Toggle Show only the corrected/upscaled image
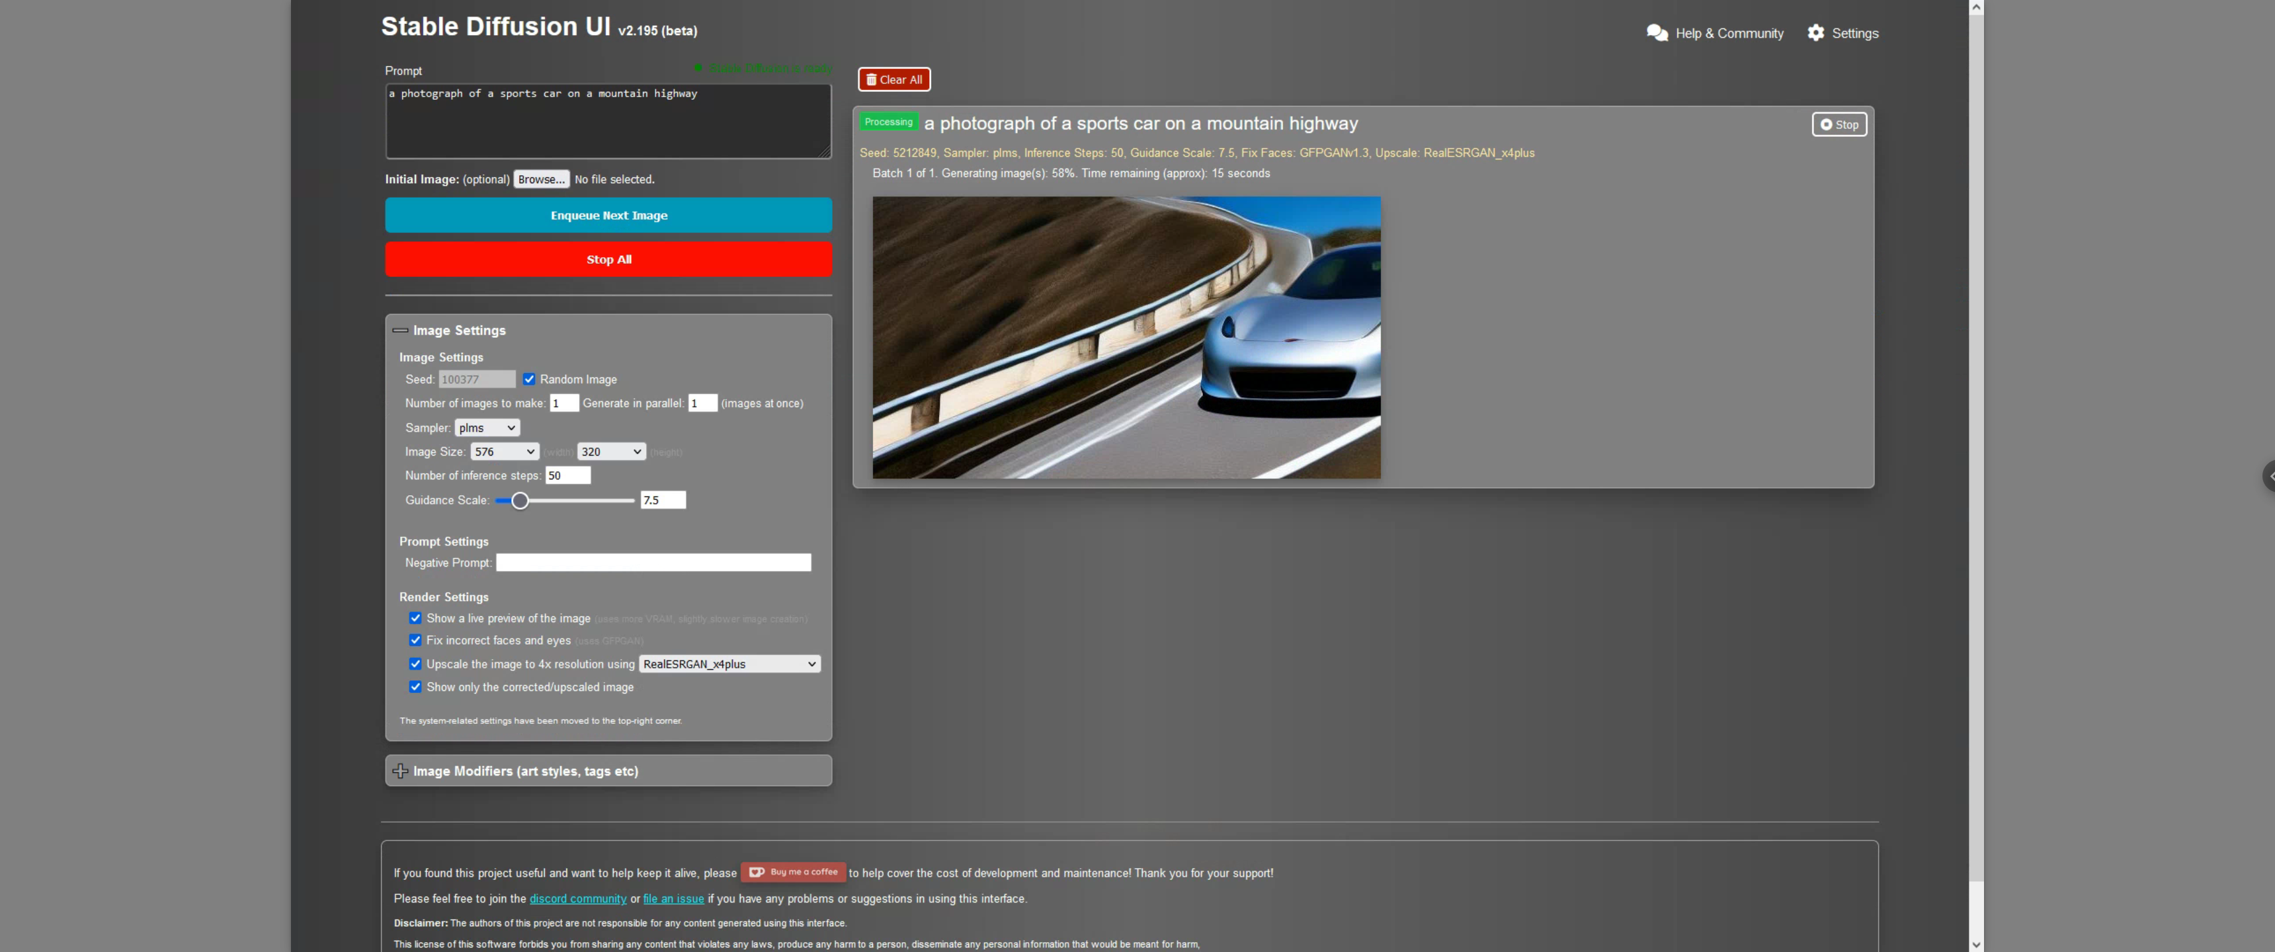 (415, 687)
